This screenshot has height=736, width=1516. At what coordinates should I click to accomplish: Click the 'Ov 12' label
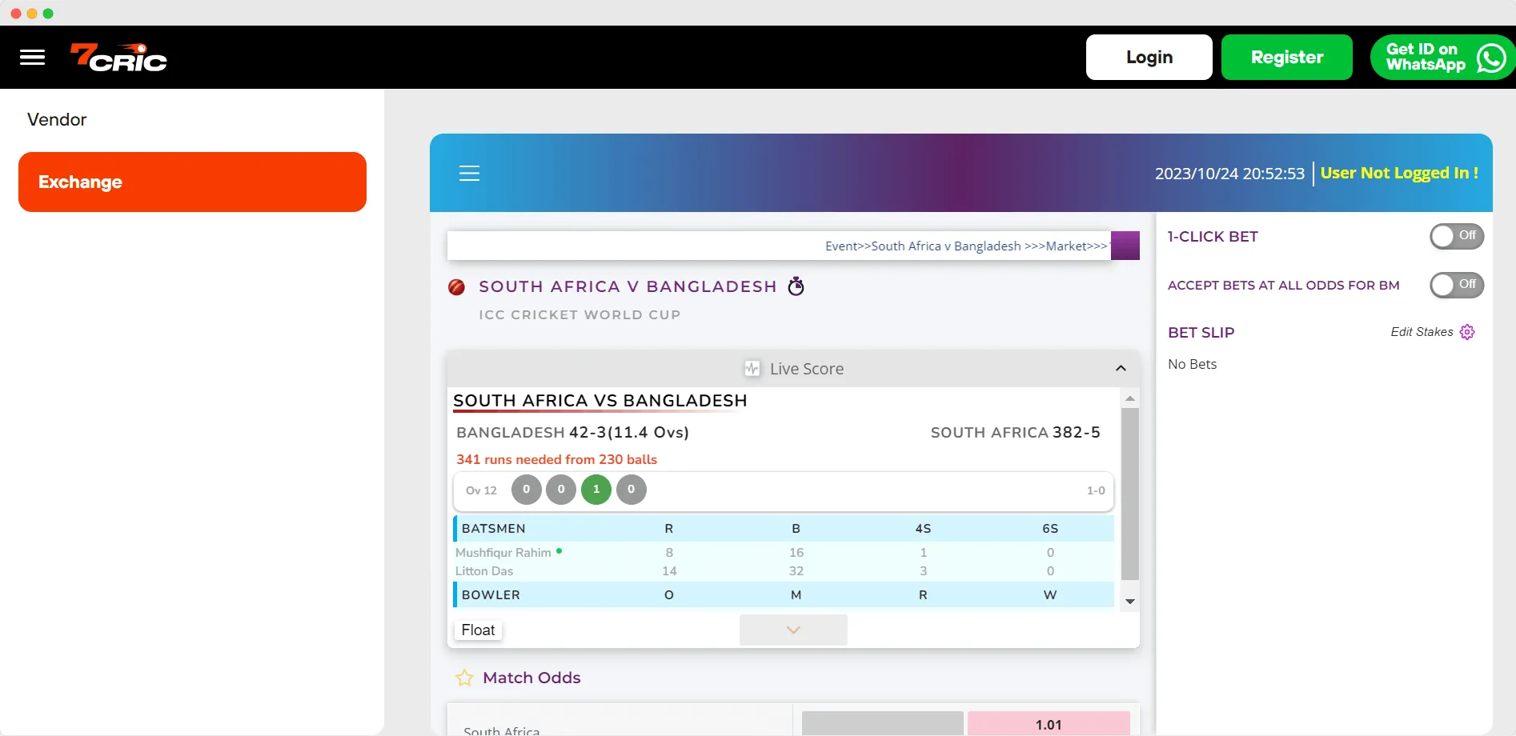[481, 490]
